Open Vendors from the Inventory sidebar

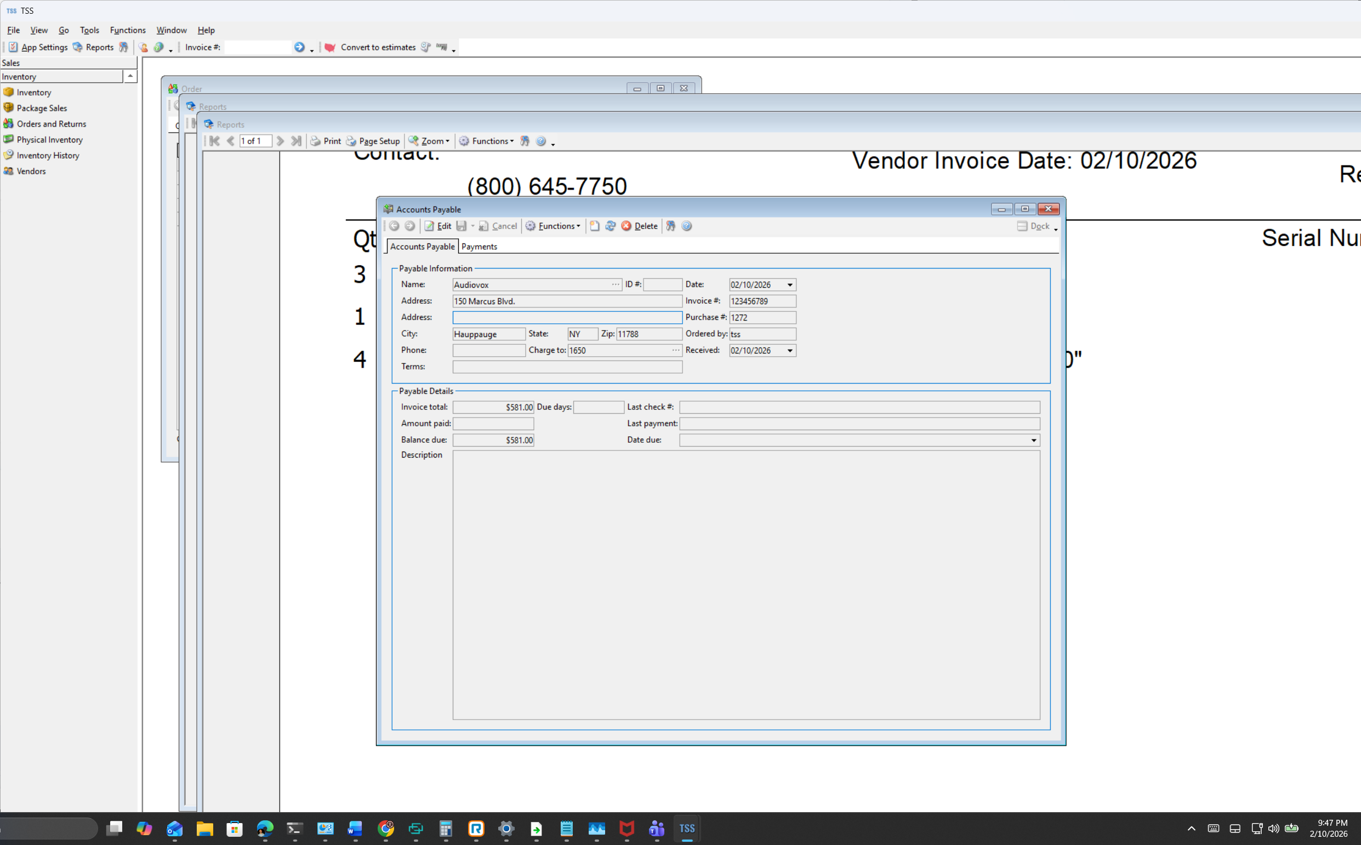31,171
